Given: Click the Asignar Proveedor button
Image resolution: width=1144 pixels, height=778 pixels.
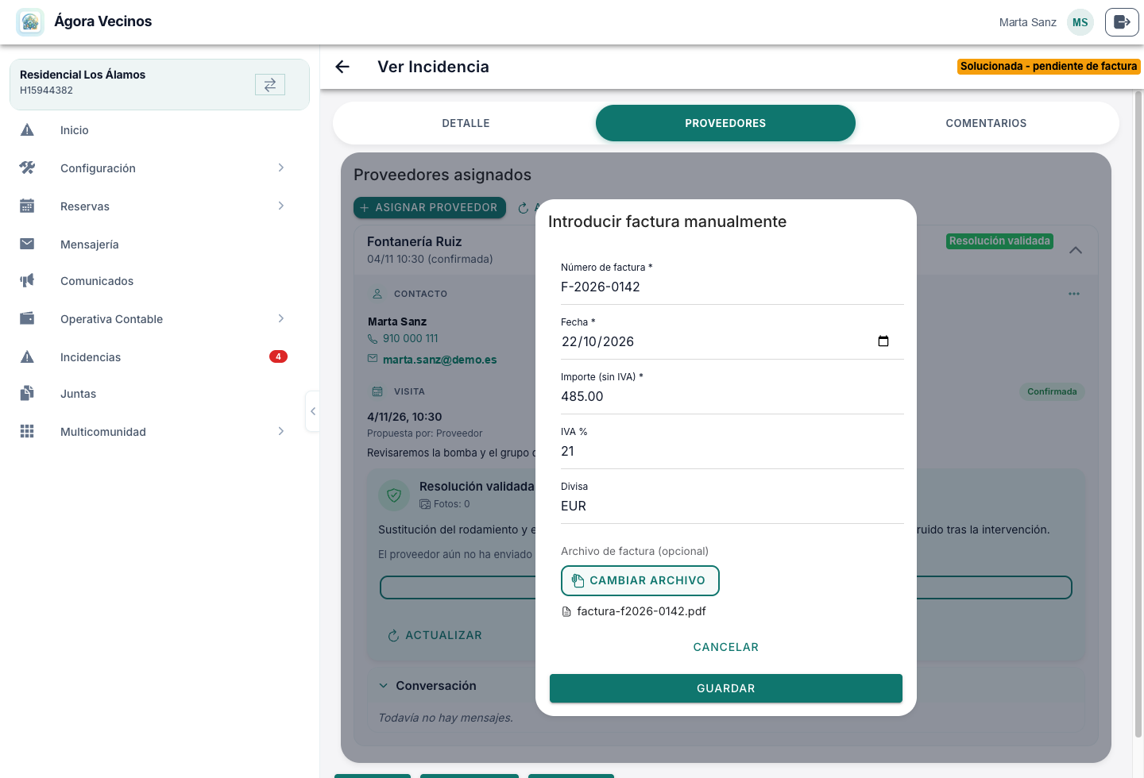Looking at the screenshot, I should (430, 207).
